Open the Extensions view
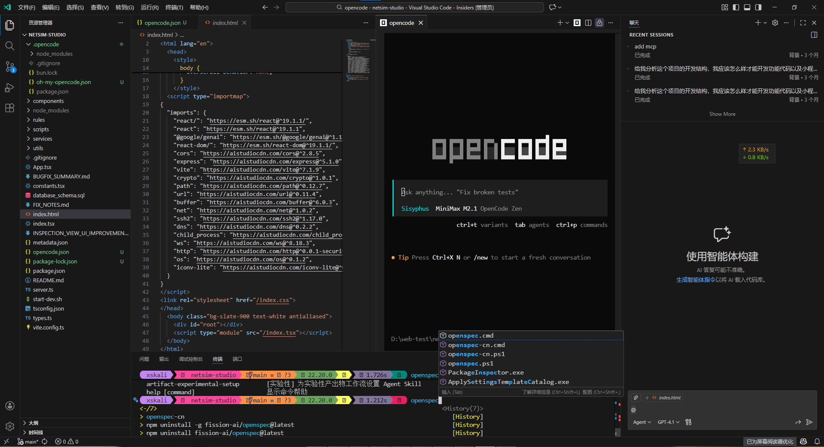Screen dimensions: 824x447 click(9, 108)
